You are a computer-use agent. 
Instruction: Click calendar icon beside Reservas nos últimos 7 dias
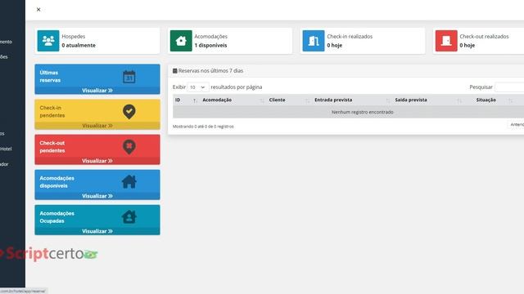click(174, 71)
